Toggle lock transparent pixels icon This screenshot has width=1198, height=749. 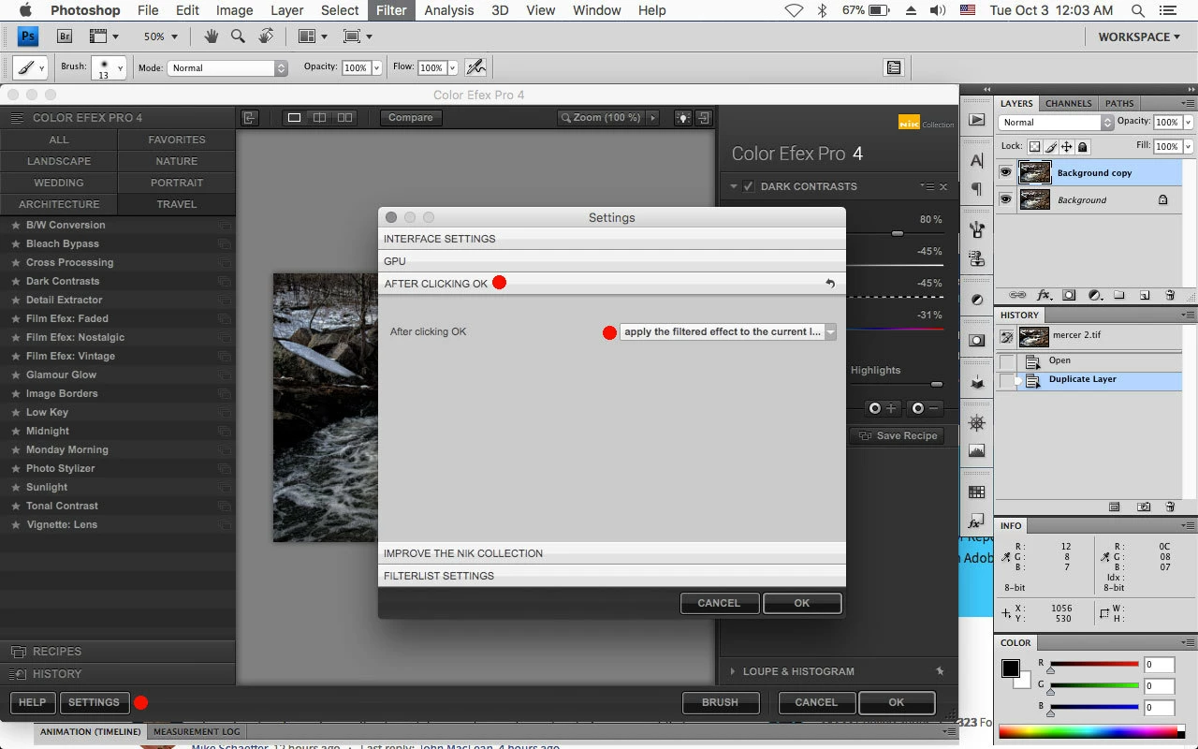coord(1035,147)
